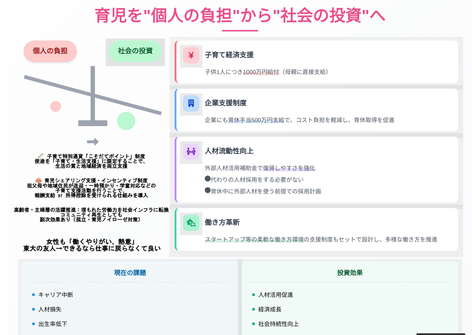Select the pink circle on the balance scale
Image resolution: width=472 pixels, height=335 pixels.
[x=56, y=106]
